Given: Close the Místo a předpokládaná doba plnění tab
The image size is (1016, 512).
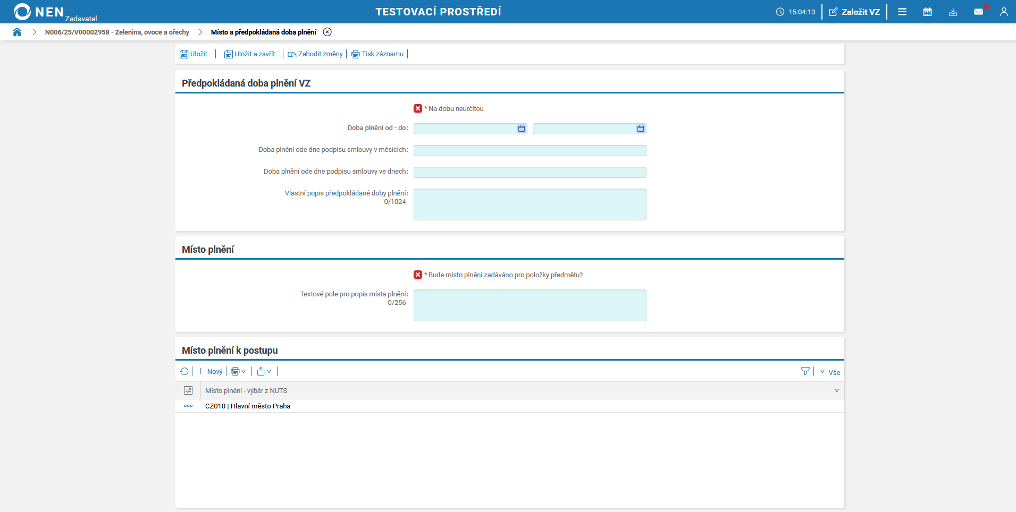Looking at the screenshot, I should pyautogui.click(x=328, y=32).
